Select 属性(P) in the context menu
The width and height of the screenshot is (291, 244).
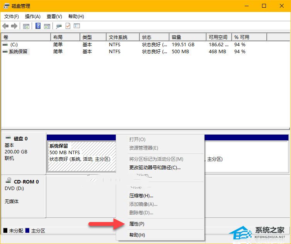pyautogui.click(x=137, y=224)
